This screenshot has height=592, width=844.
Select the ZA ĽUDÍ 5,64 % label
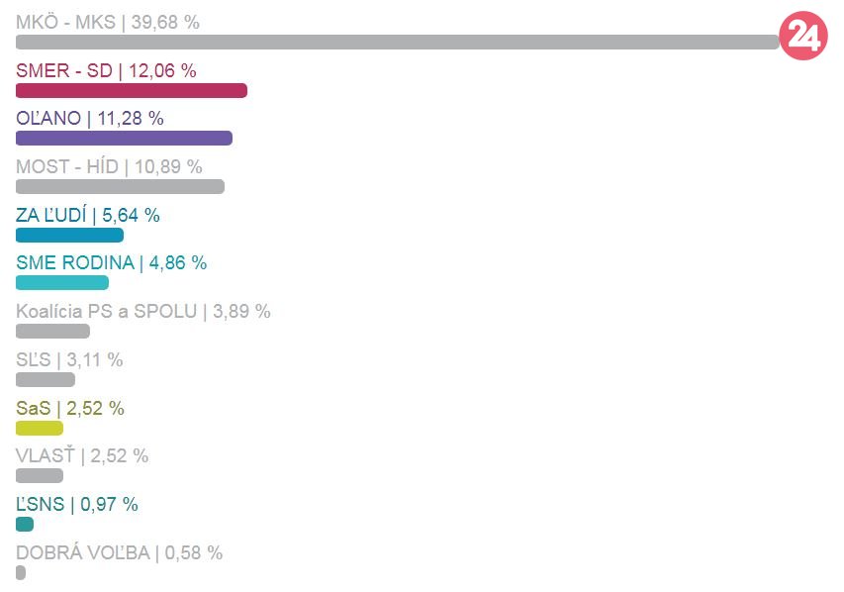[x=87, y=215]
